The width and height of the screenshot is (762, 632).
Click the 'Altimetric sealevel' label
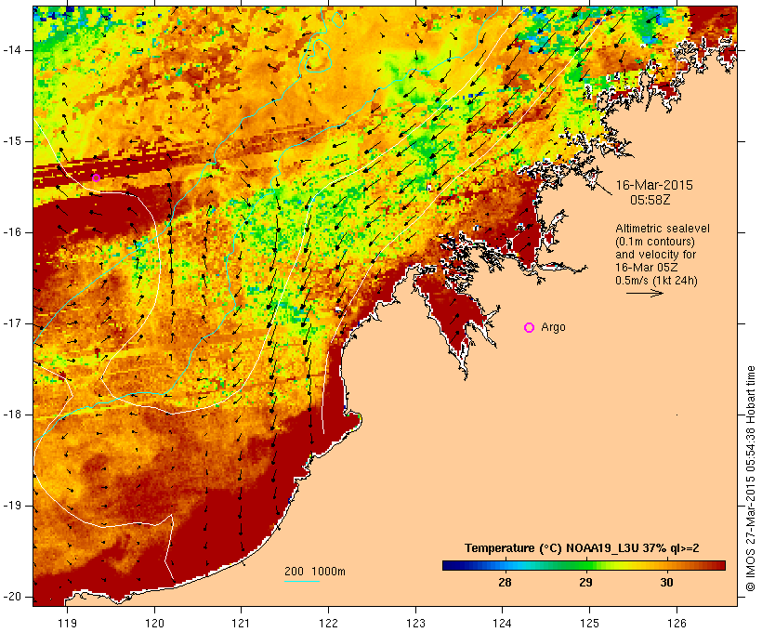(x=663, y=229)
